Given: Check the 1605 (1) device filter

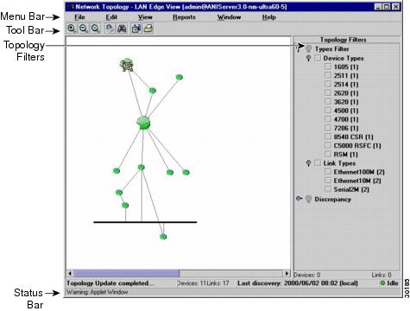Looking at the screenshot, I should (x=328, y=67).
